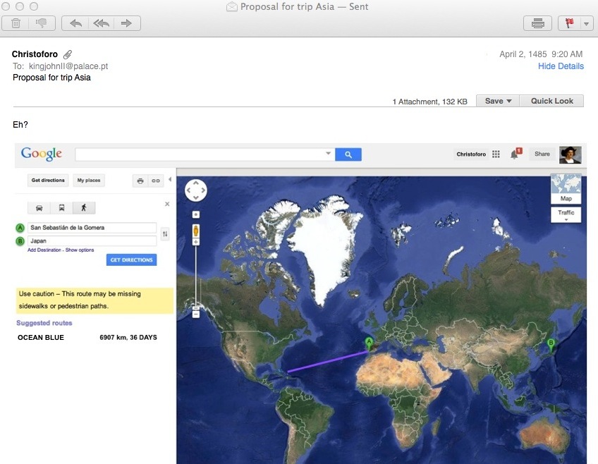Click Show options link
Image resolution: width=598 pixels, height=464 pixels.
80,250
